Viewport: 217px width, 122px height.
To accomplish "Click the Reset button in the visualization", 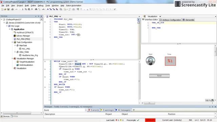I will pos(159,76).
